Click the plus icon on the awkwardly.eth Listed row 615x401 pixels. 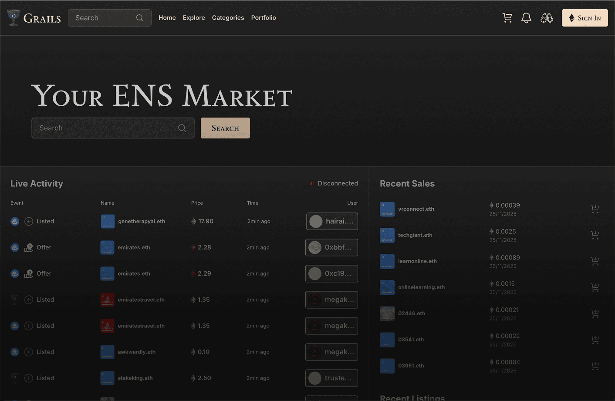pos(29,352)
